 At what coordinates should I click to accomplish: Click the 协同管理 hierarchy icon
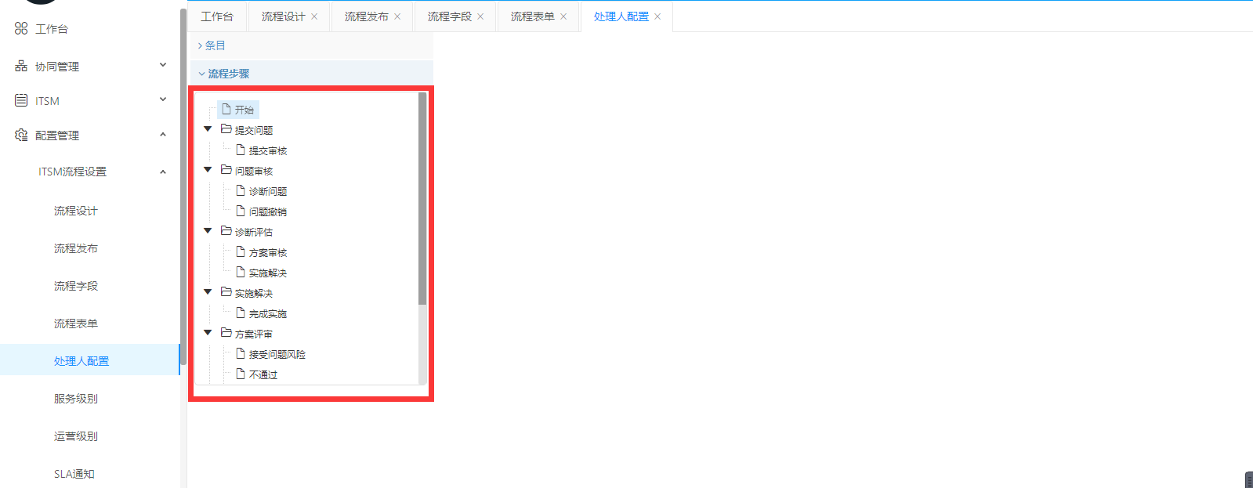[x=21, y=67]
